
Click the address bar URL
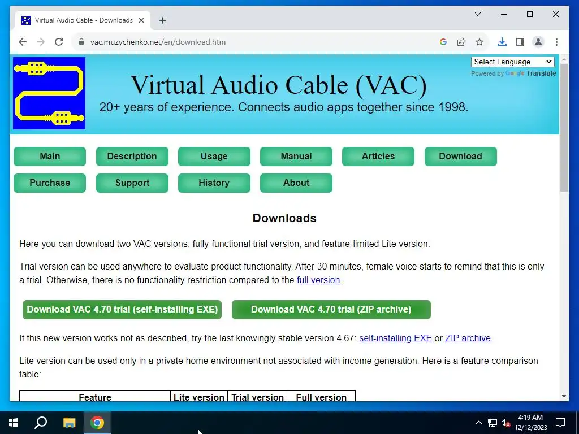(x=158, y=42)
